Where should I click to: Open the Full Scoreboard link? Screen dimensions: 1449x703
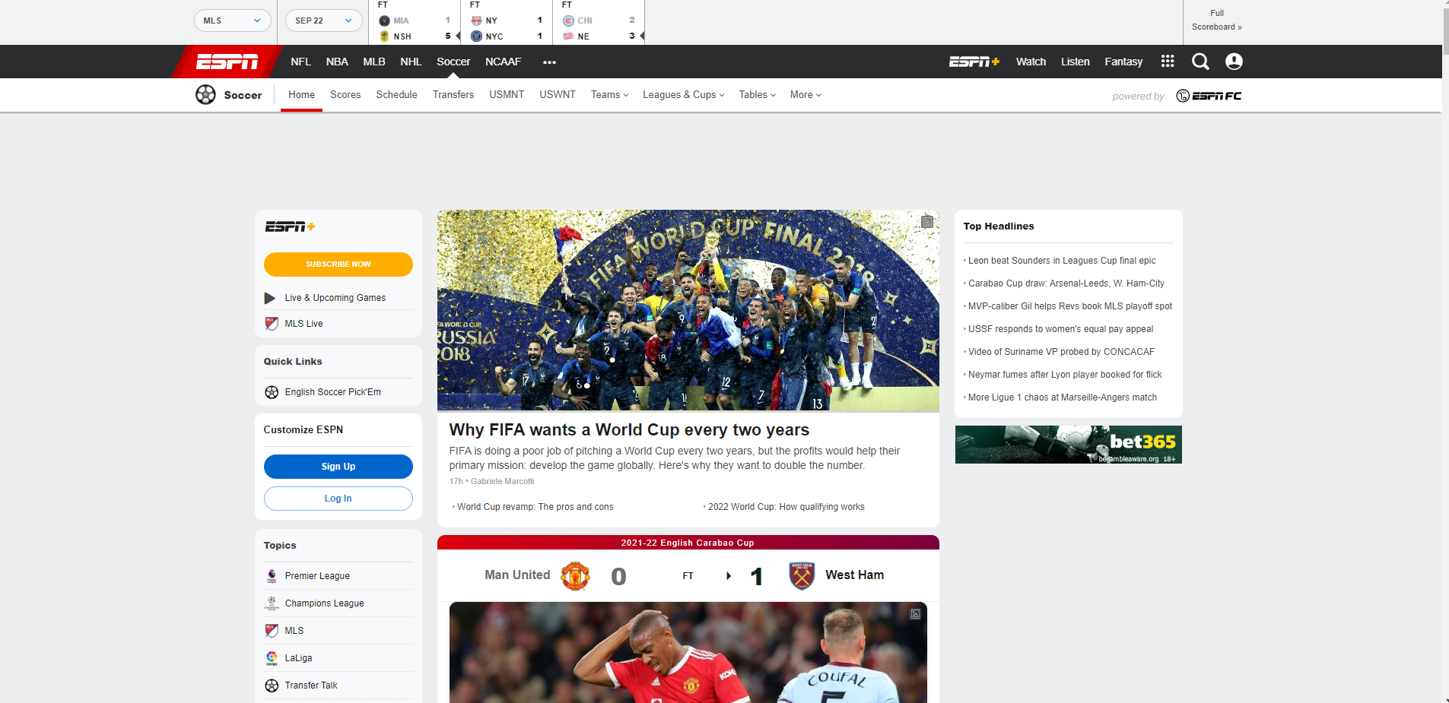(1217, 20)
